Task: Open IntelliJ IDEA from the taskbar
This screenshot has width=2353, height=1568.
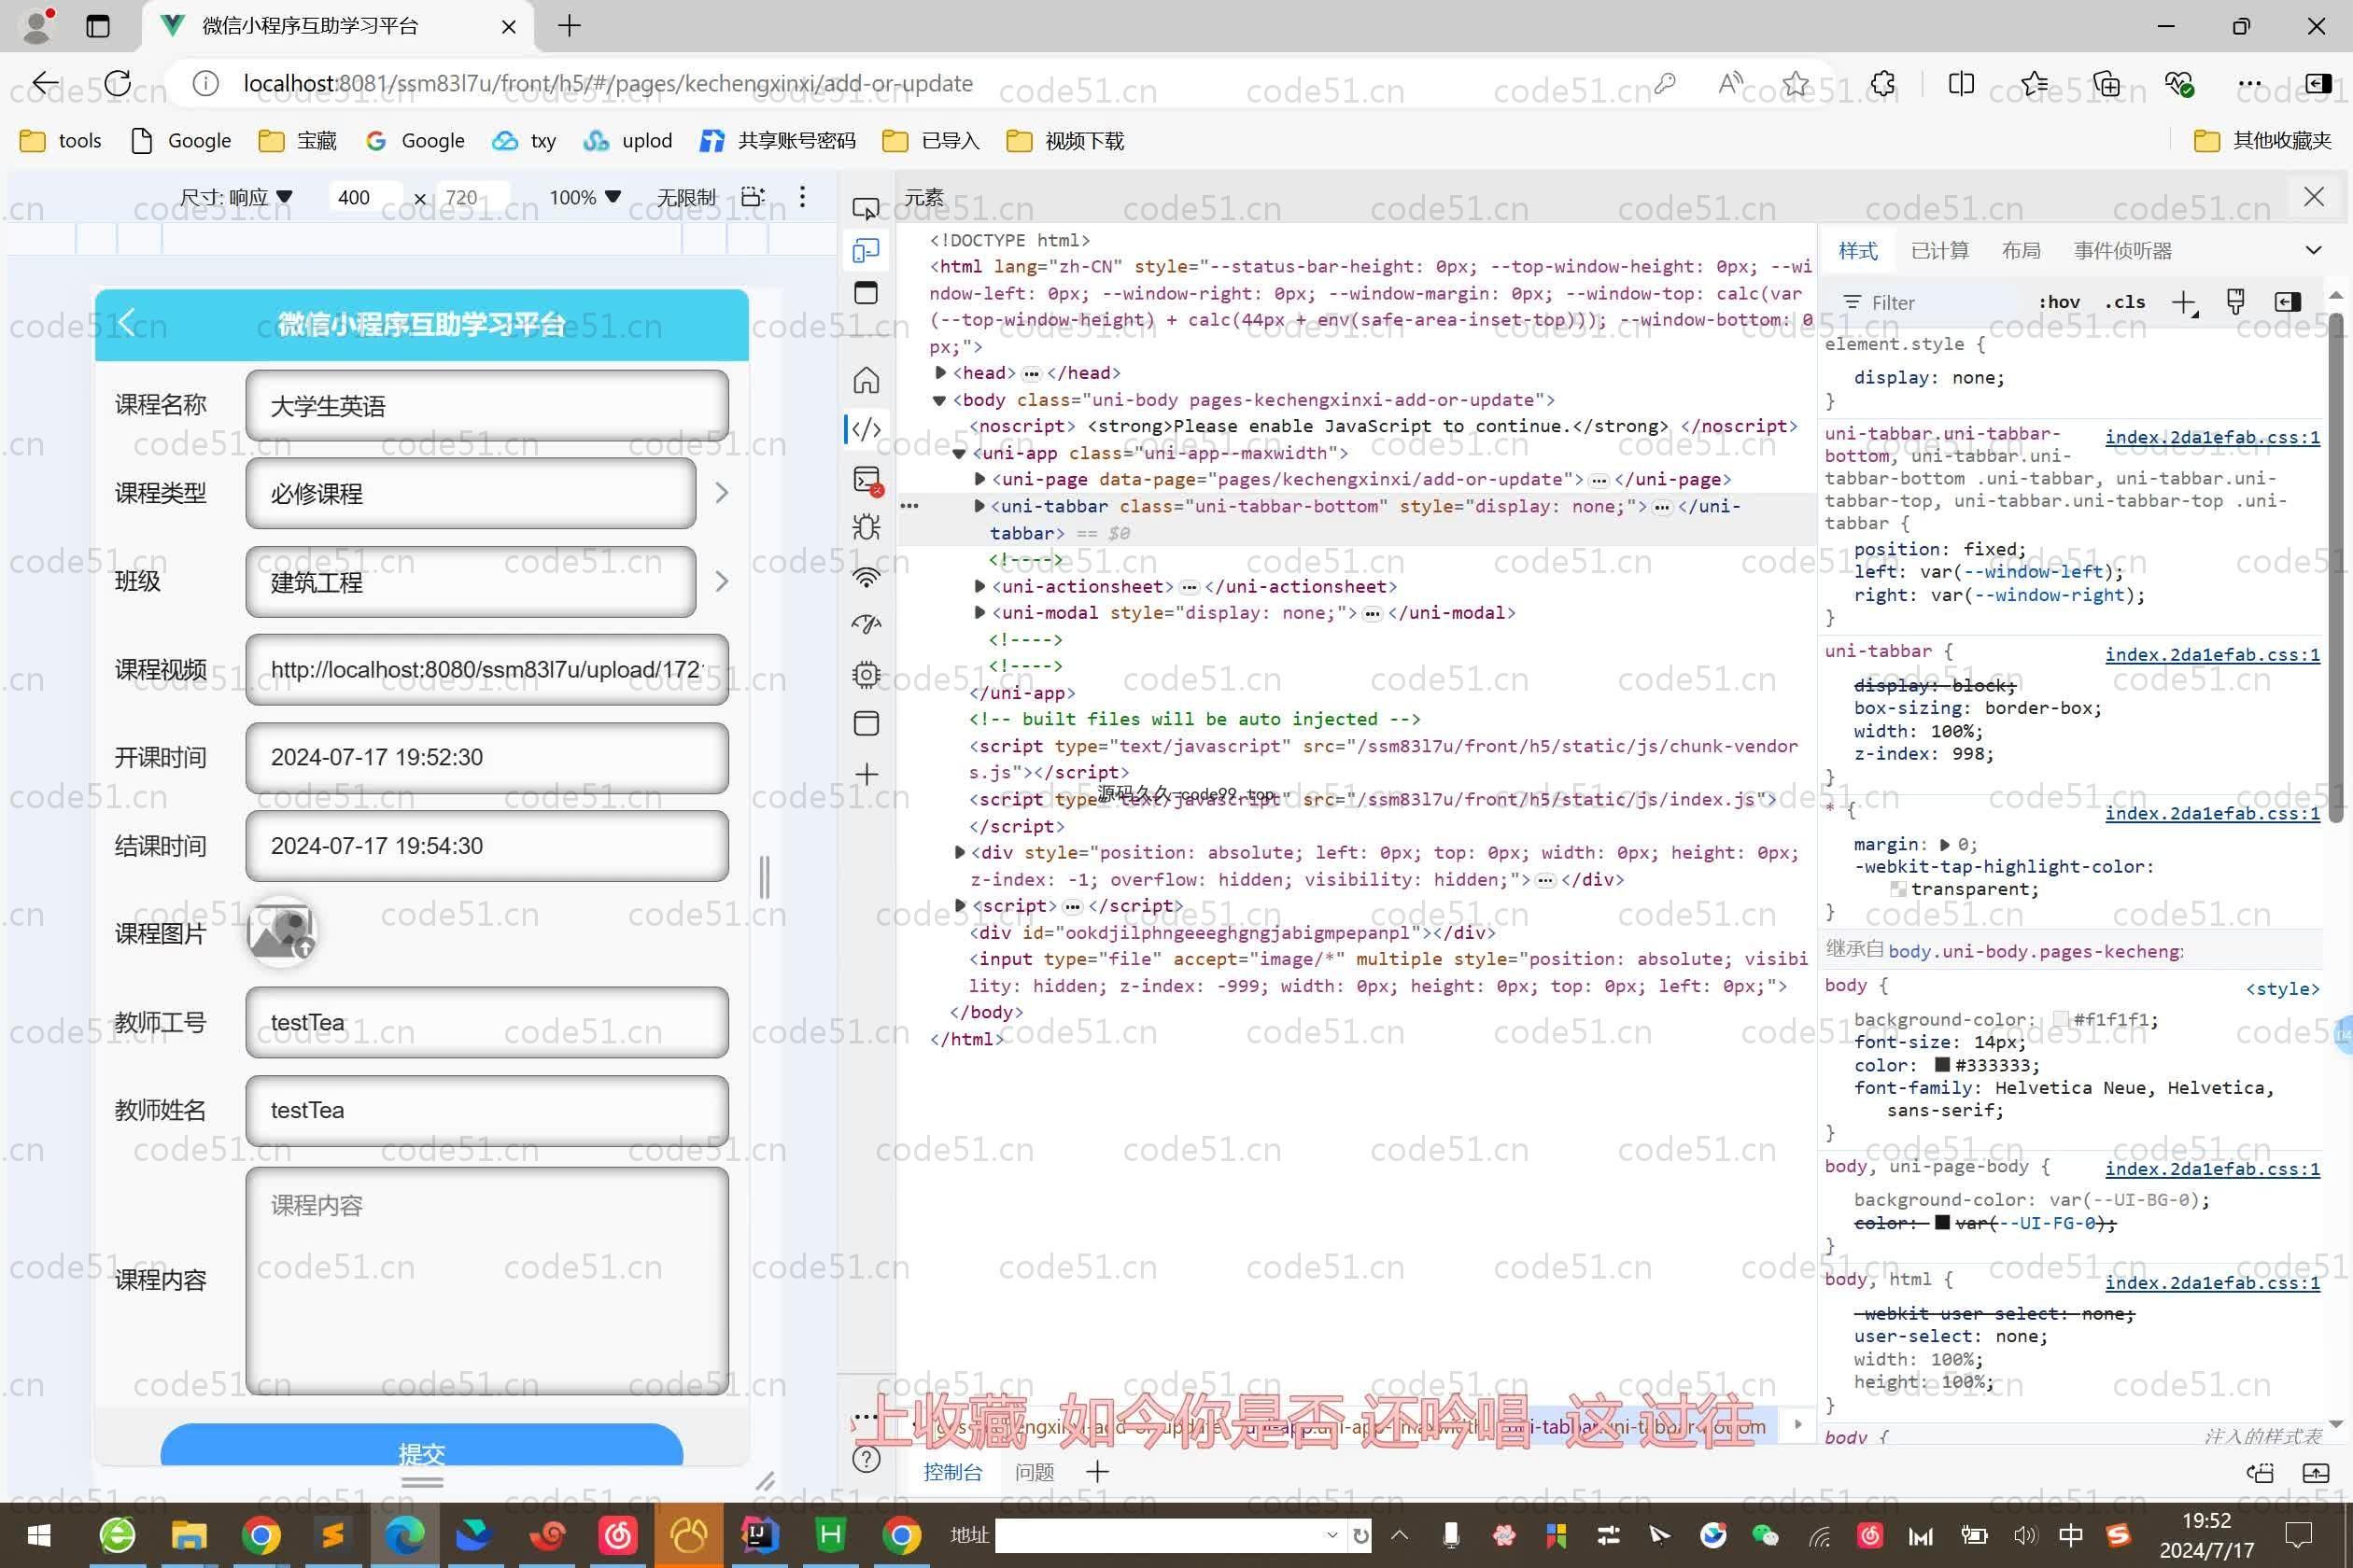Action: (759, 1535)
